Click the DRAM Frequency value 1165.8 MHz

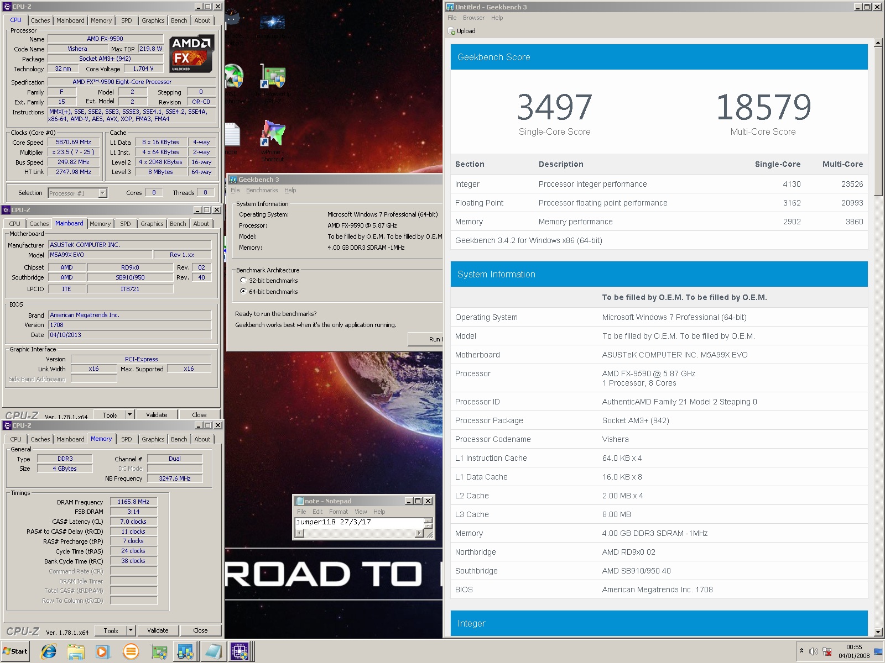pyautogui.click(x=133, y=502)
